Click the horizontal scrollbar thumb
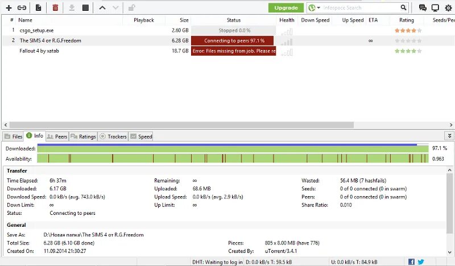The height and width of the screenshot is (266, 455). [181, 125]
